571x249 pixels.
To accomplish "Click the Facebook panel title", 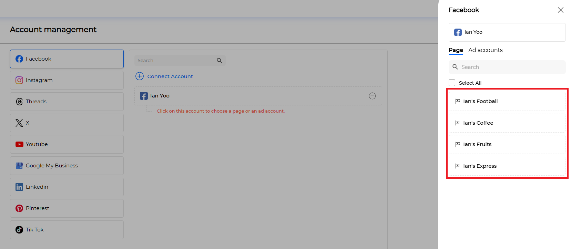I will (464, 10).
